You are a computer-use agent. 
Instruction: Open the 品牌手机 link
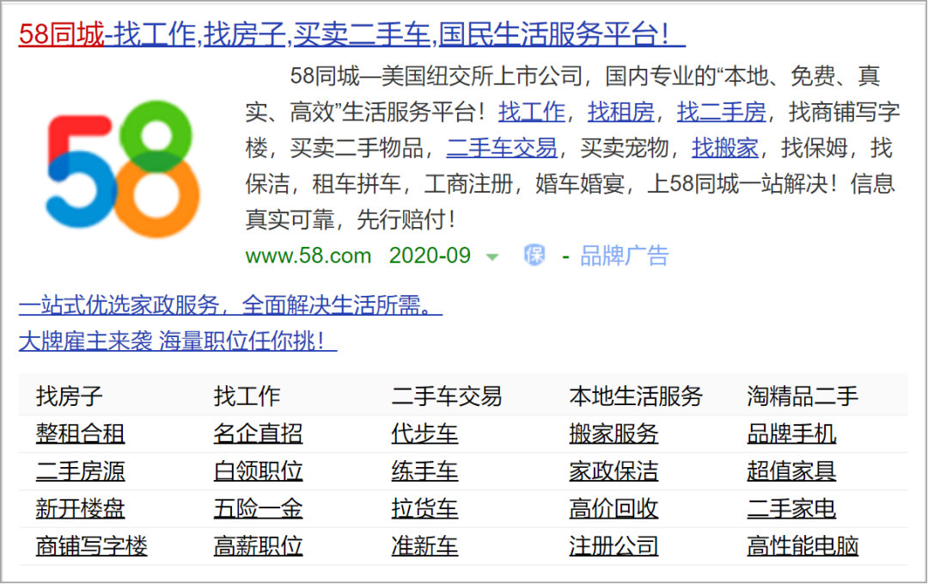coord(791,433)
